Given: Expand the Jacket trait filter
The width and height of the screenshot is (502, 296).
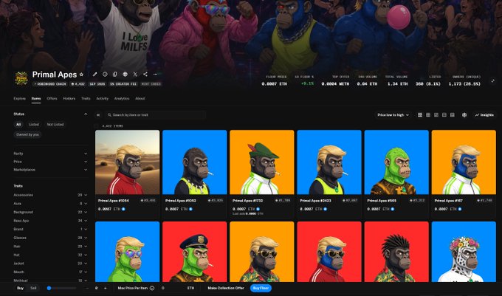Looking at the screenshot, I should [x=50, y=264].
